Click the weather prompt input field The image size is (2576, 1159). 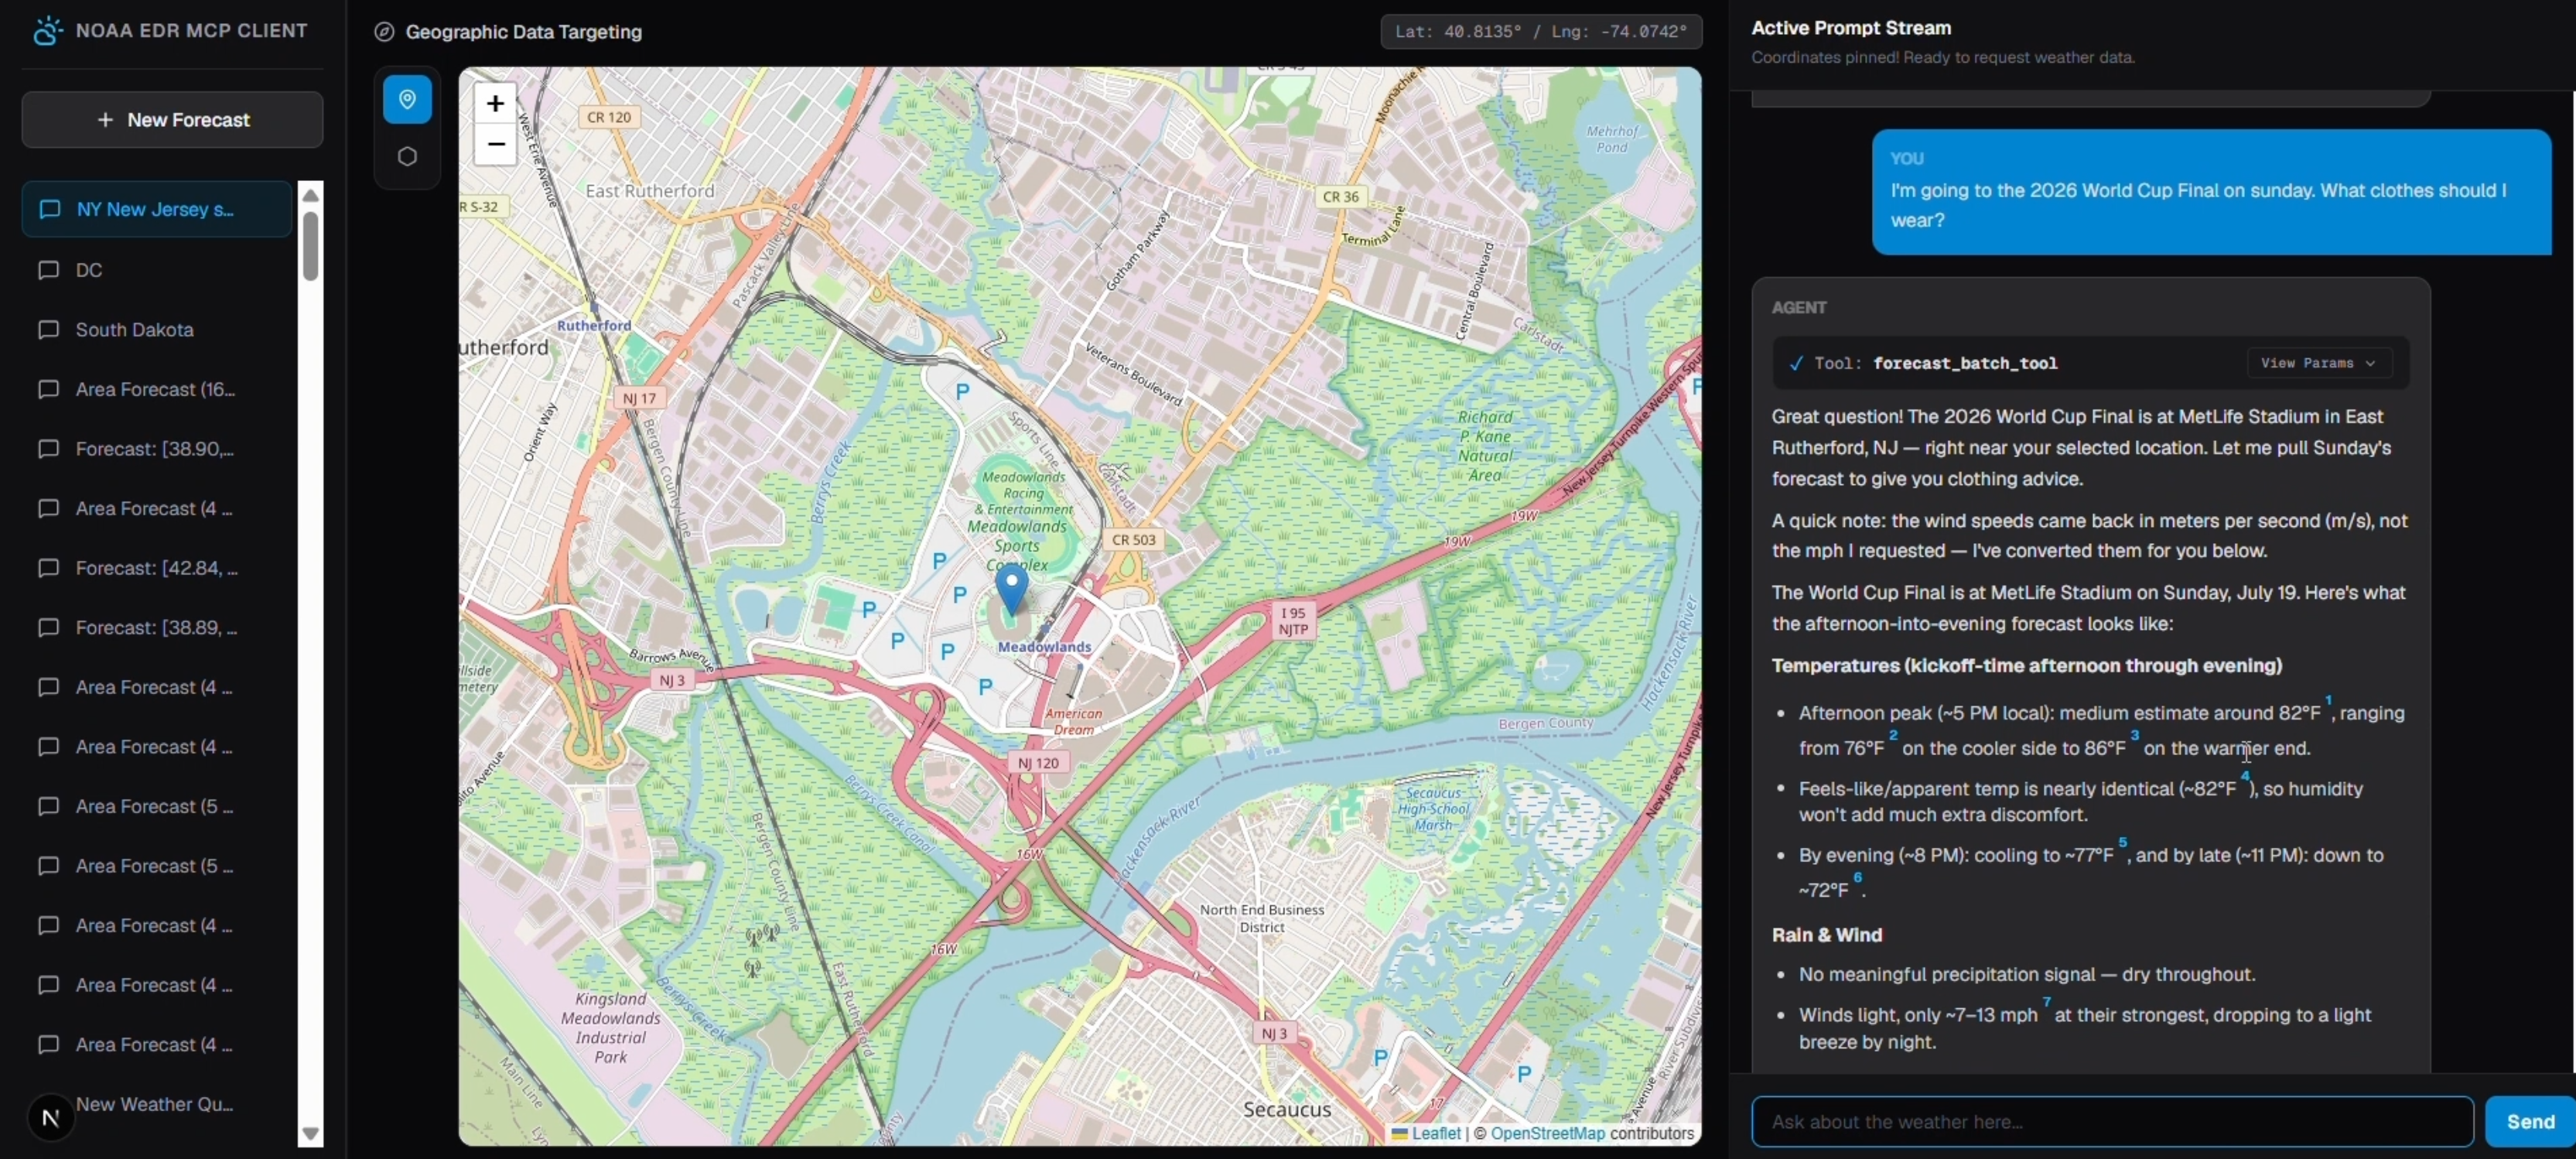[2112, 1121]
